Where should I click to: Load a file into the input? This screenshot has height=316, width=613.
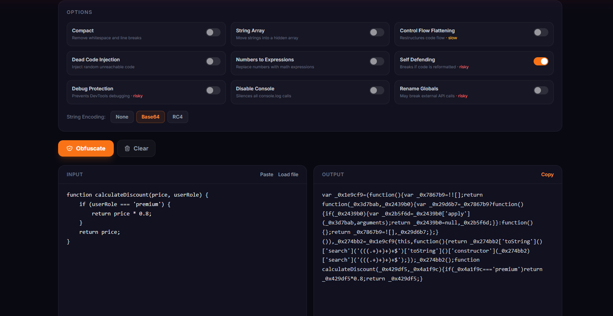point(288,174)
